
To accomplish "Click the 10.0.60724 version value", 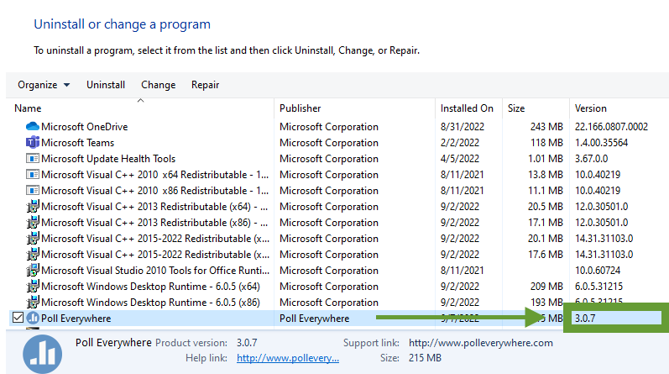I will 598,270.
